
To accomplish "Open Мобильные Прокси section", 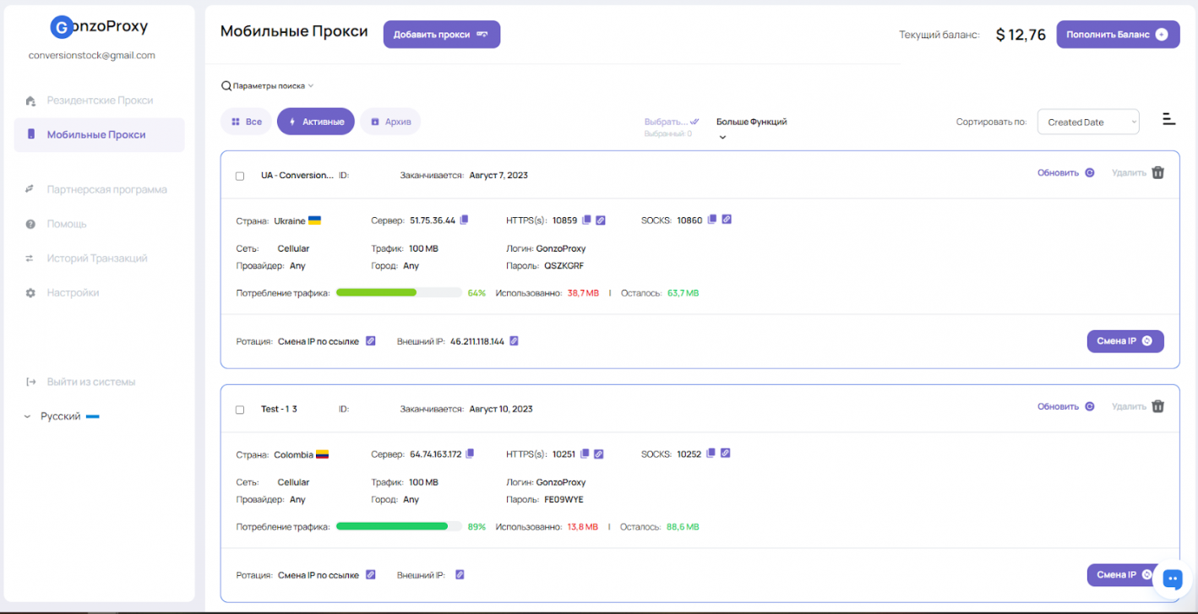I will [99, 134].
